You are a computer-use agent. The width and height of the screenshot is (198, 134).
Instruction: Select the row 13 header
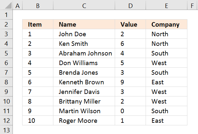(6, 130)
